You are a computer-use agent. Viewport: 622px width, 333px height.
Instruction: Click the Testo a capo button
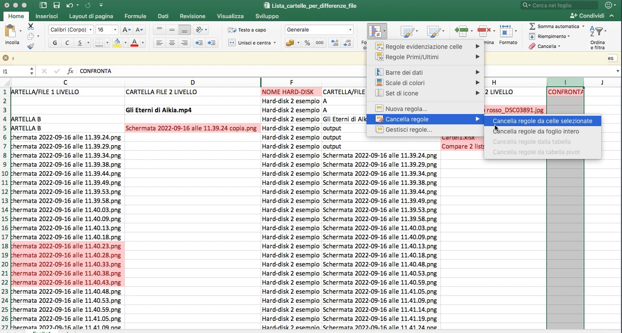247,30
